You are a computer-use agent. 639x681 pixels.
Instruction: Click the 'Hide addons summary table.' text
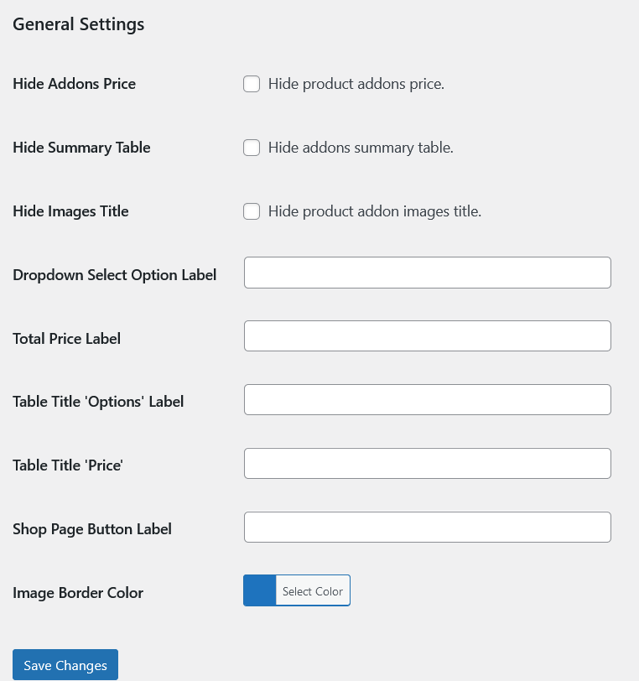pyautogui.click(x=361, y=148)
